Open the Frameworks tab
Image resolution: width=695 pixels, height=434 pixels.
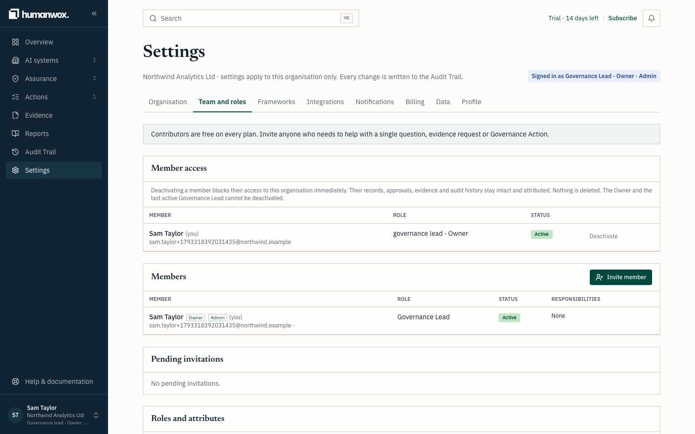(x=276, y=102)
